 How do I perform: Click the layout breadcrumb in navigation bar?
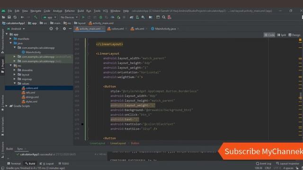coord(80,23)
